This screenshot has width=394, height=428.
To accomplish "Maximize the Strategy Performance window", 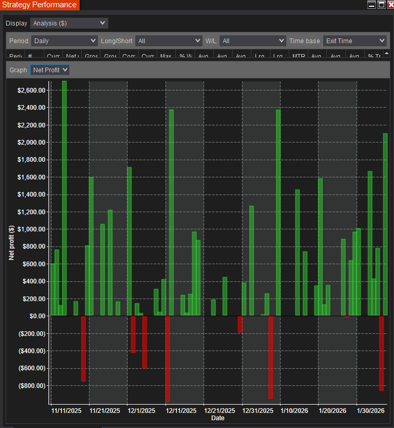I will pyautogui.click(x=381, y=5).
